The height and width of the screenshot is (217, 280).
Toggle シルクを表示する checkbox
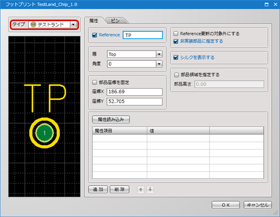coord(176,57)
